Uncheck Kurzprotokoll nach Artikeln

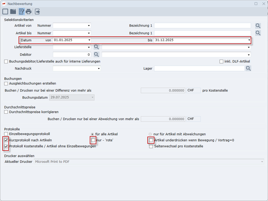tap(6, 140)
